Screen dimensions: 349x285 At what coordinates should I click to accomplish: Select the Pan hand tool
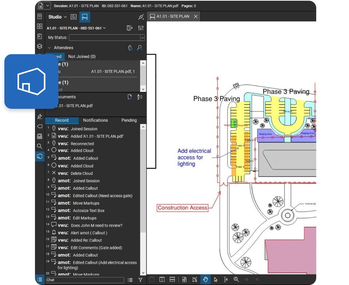tap(205, 280)
